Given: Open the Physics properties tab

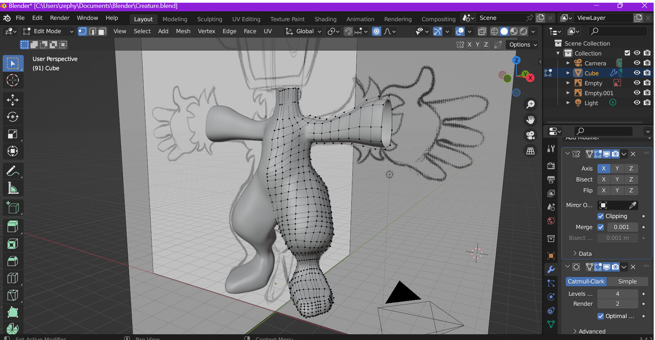Looking at the screenshot, I should click(x=551, y=297).
